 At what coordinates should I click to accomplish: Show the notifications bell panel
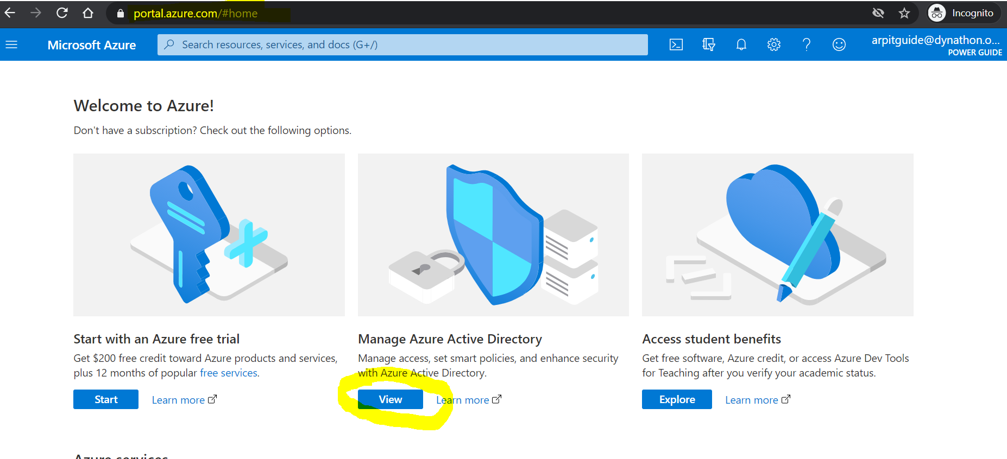pyautogui.click(x=741, y=44)
